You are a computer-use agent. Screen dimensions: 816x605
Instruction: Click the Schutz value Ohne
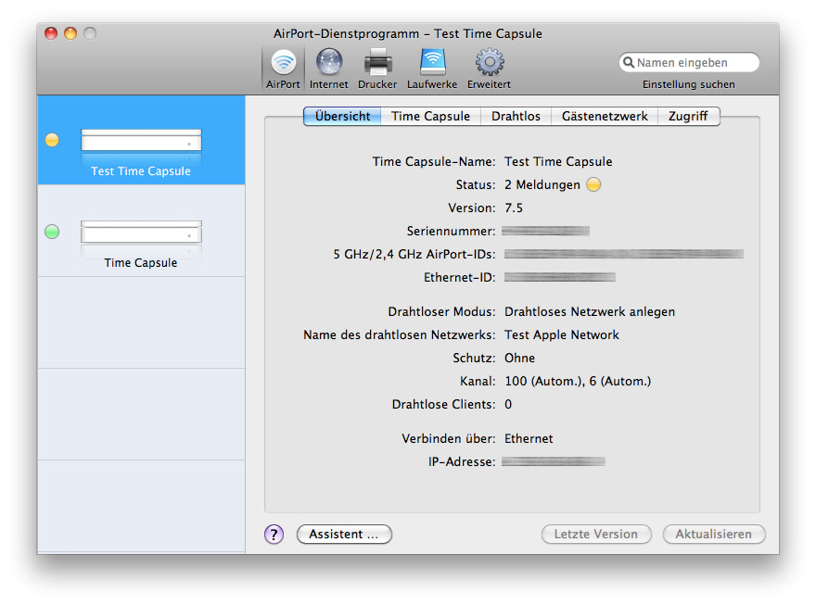coord(519,358)
